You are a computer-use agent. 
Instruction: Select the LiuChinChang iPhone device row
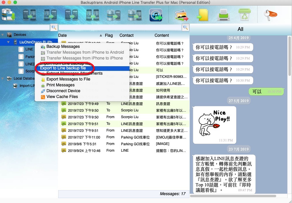pos(29,42)
